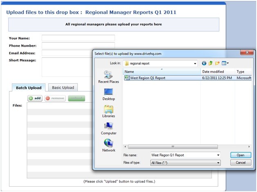Select the Batch Upload tab
The image size is (257, 192).
[29, 88]
